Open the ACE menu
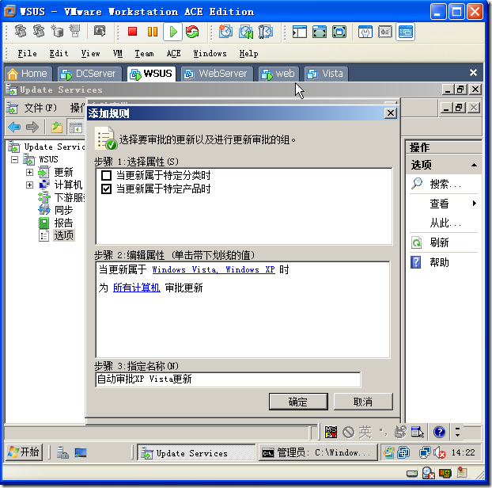Image resolution: width=492 pixels, height=488 pixels. [173, 53]
